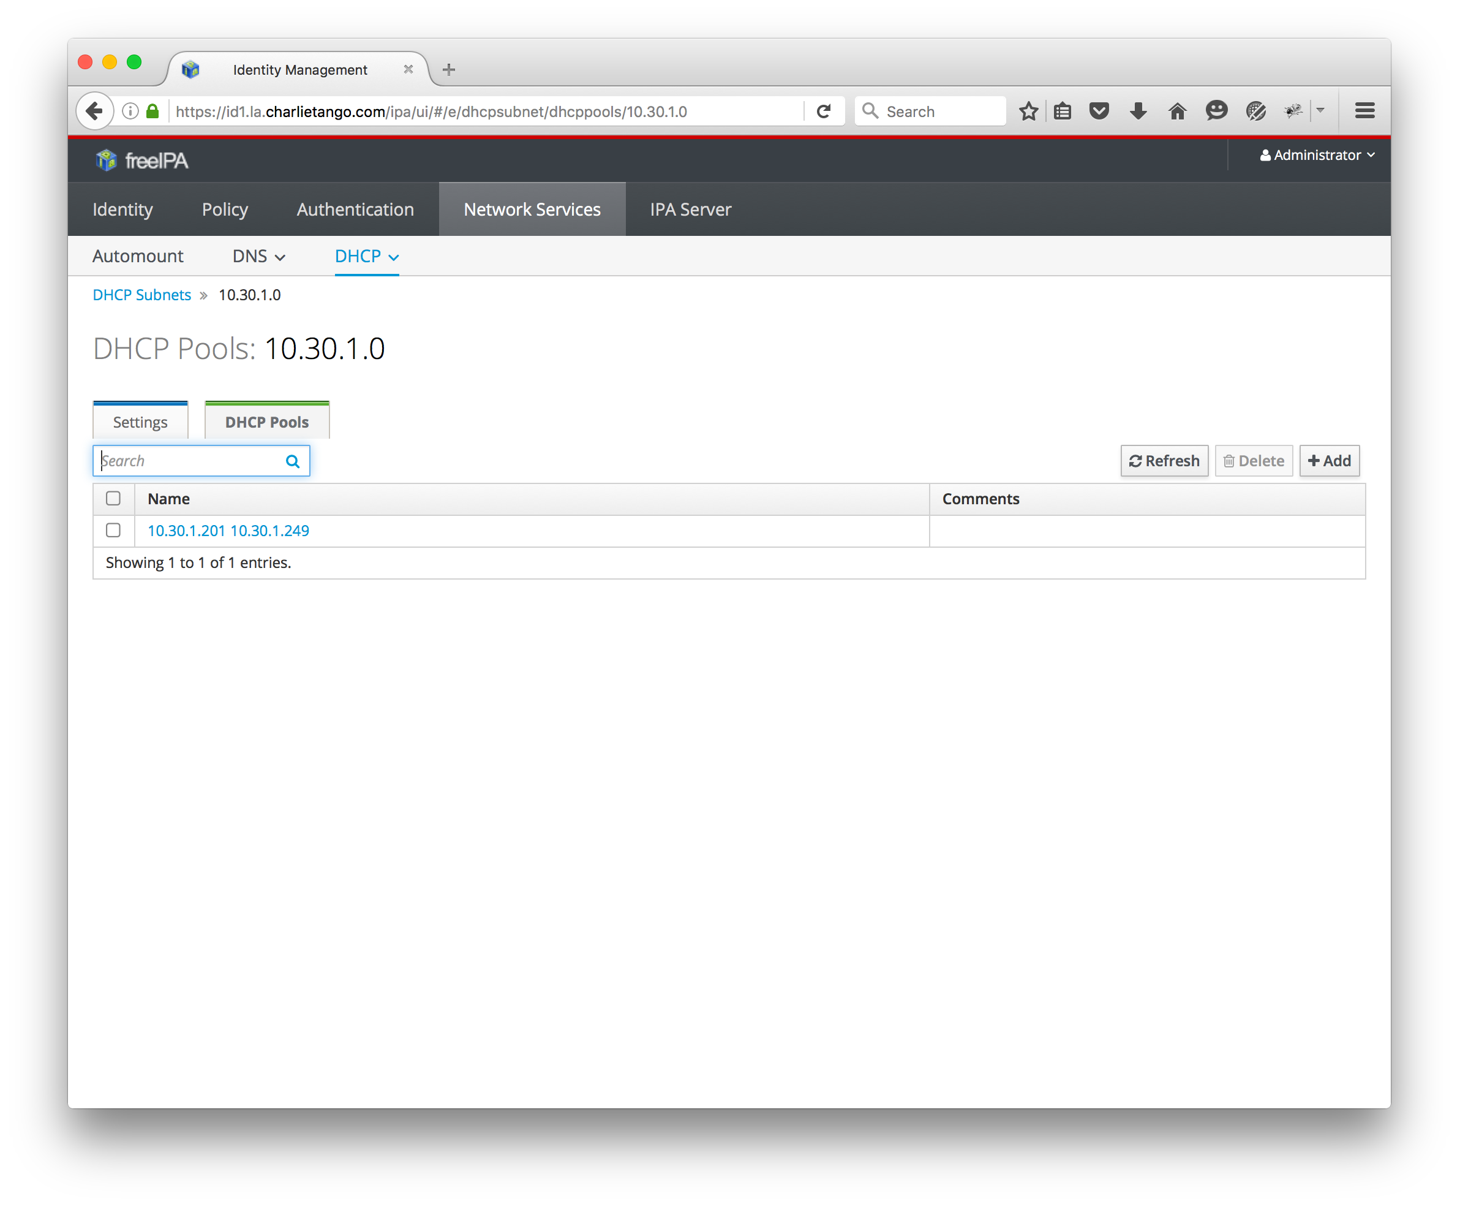Screen dimensions: 1460x1207
Task: Toggle the select-all checkbox in table header
Action: (x=113, y=499)
